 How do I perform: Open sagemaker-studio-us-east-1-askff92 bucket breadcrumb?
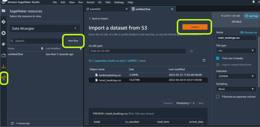coord(116,61)
